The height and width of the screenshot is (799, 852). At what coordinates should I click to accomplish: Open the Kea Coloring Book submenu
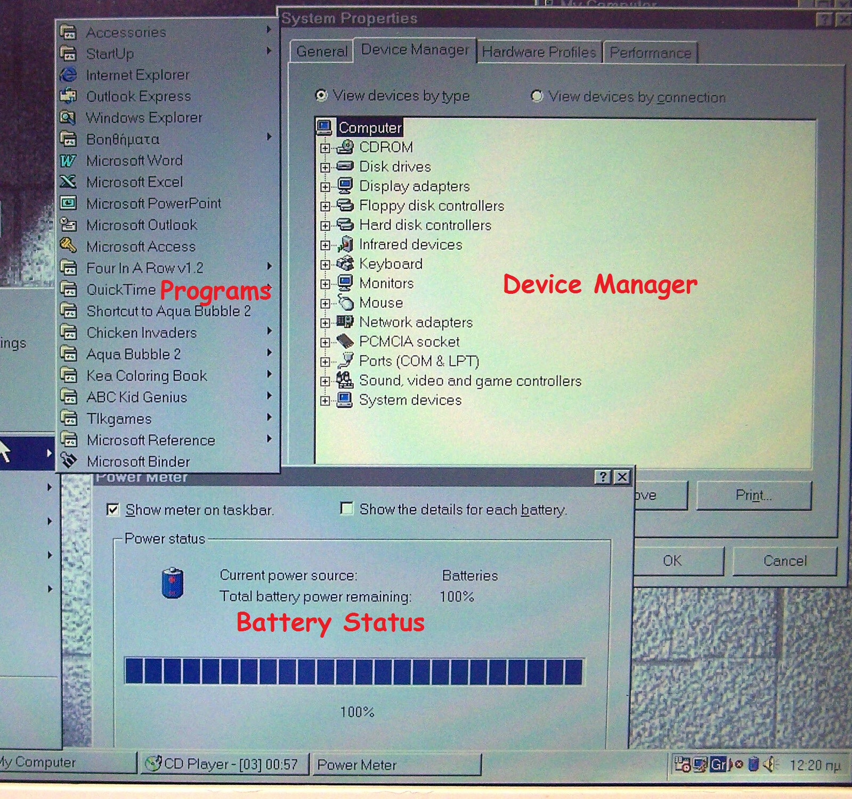(168, 376)
